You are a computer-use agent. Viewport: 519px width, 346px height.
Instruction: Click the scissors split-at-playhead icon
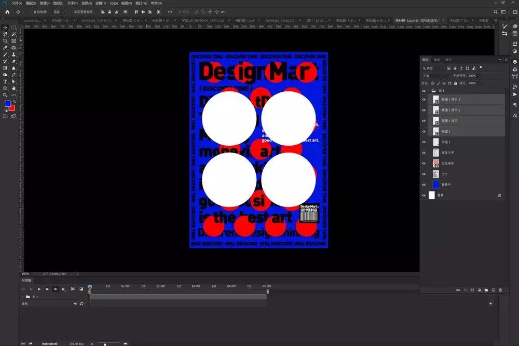[x=73, y=289]
